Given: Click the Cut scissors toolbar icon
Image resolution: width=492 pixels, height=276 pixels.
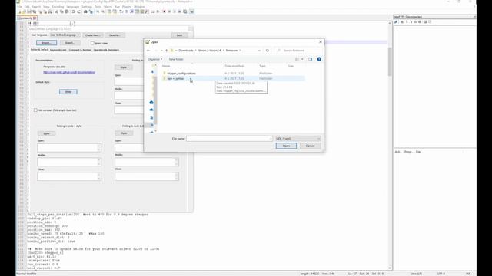Looking at the screenshot, I should point(56,11).
